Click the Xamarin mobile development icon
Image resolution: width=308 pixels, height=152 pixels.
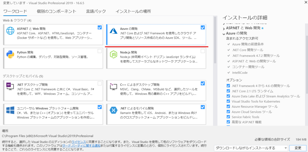[x=113, y=110]
